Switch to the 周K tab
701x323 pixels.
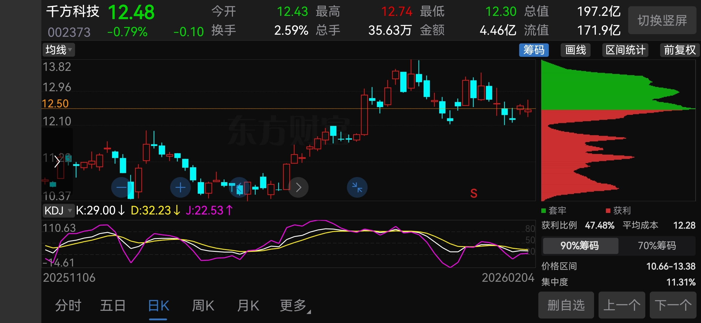click(x=203, y=306)
